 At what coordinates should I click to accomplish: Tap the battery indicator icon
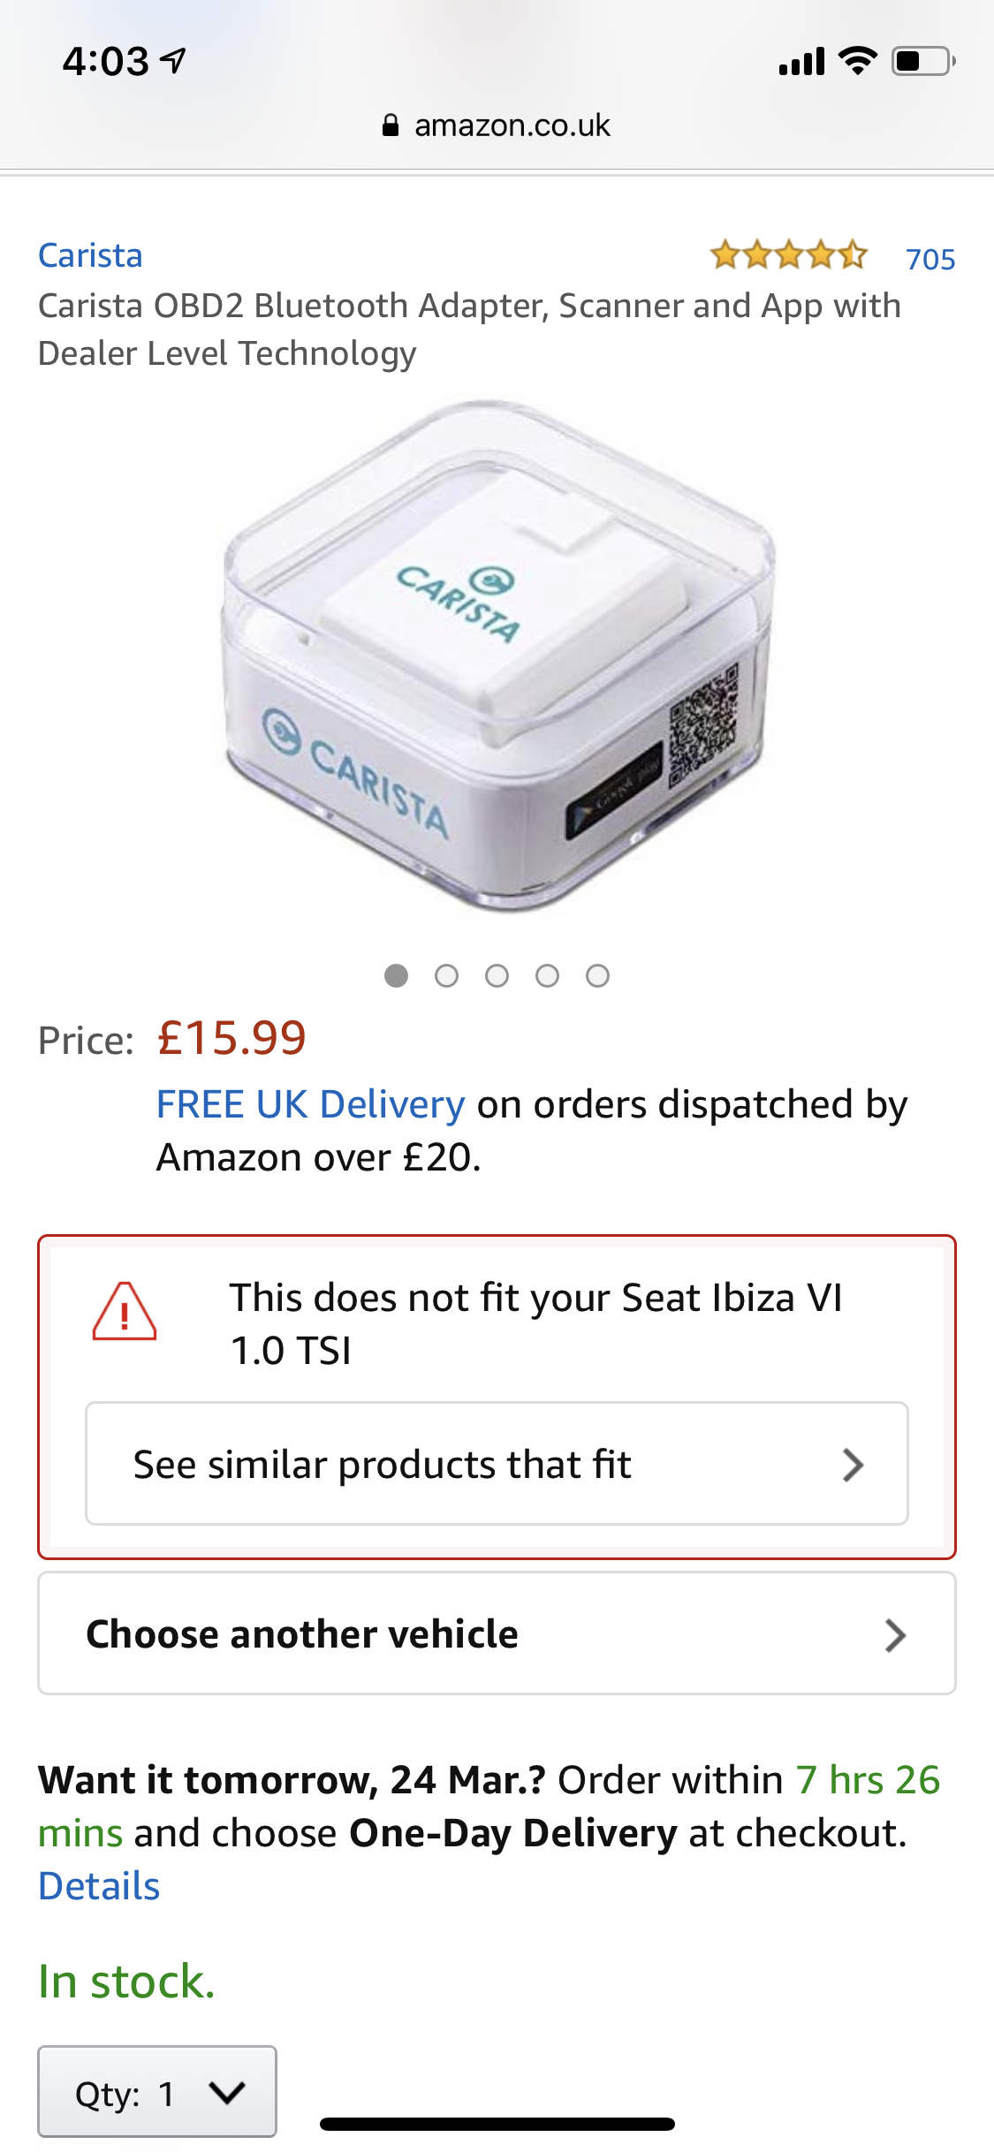[922, 61]
